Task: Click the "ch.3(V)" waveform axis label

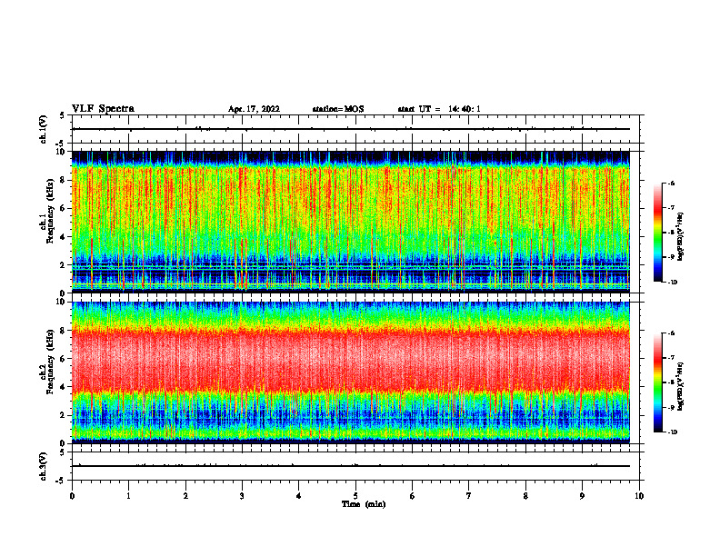Action: pos(44,466)
